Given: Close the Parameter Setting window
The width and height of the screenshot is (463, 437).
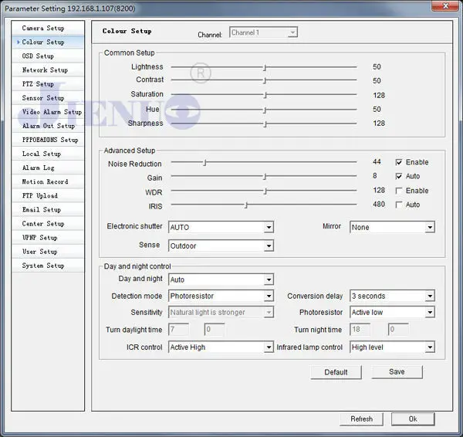Looking at the screenshot, I should click(x=446, y=5).
